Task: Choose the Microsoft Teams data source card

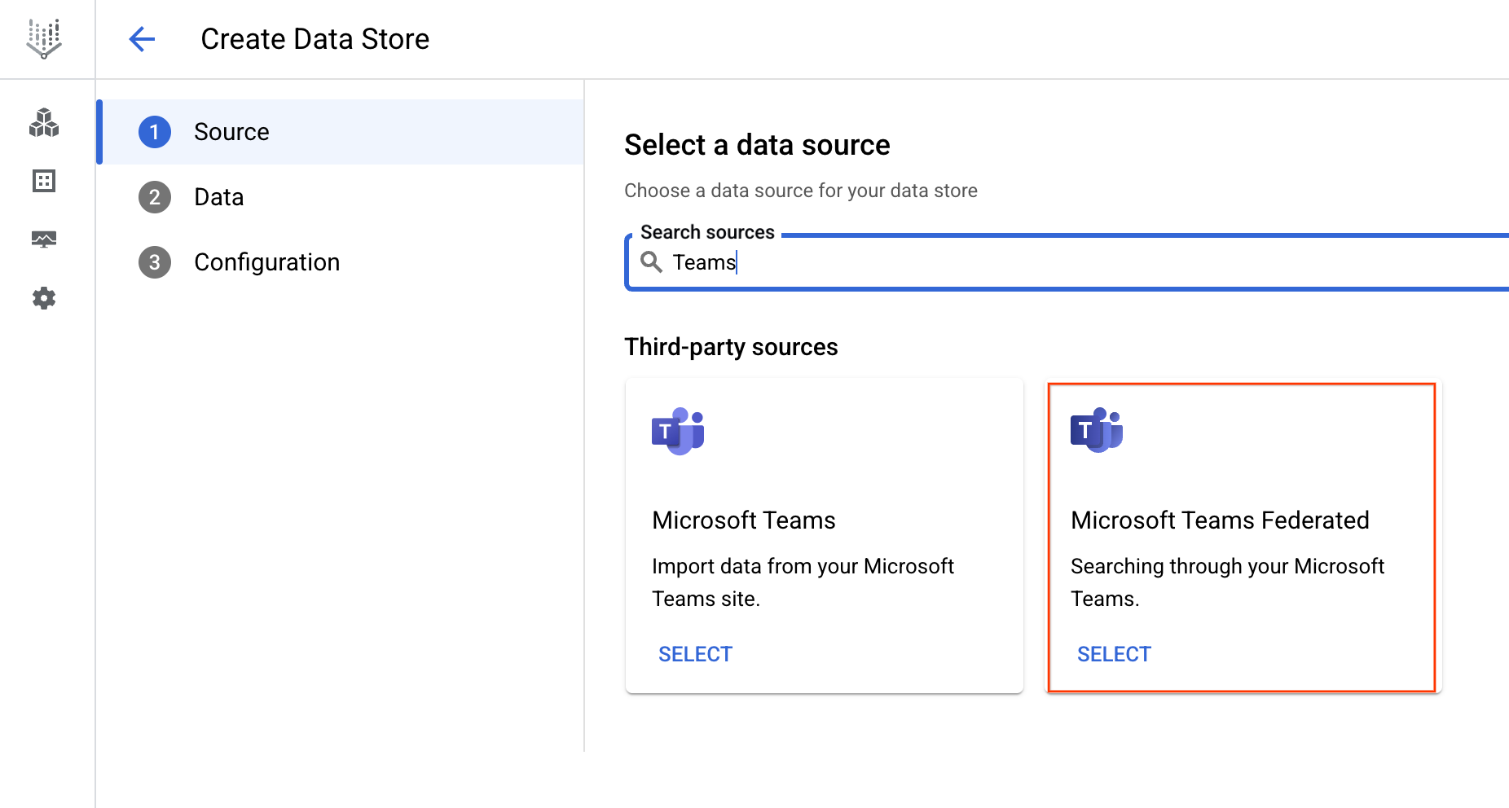Action: tap(824, 534)
